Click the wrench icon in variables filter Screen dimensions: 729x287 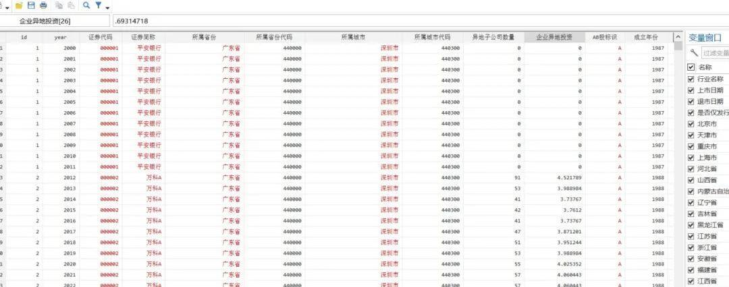click(x=694, y=53)
